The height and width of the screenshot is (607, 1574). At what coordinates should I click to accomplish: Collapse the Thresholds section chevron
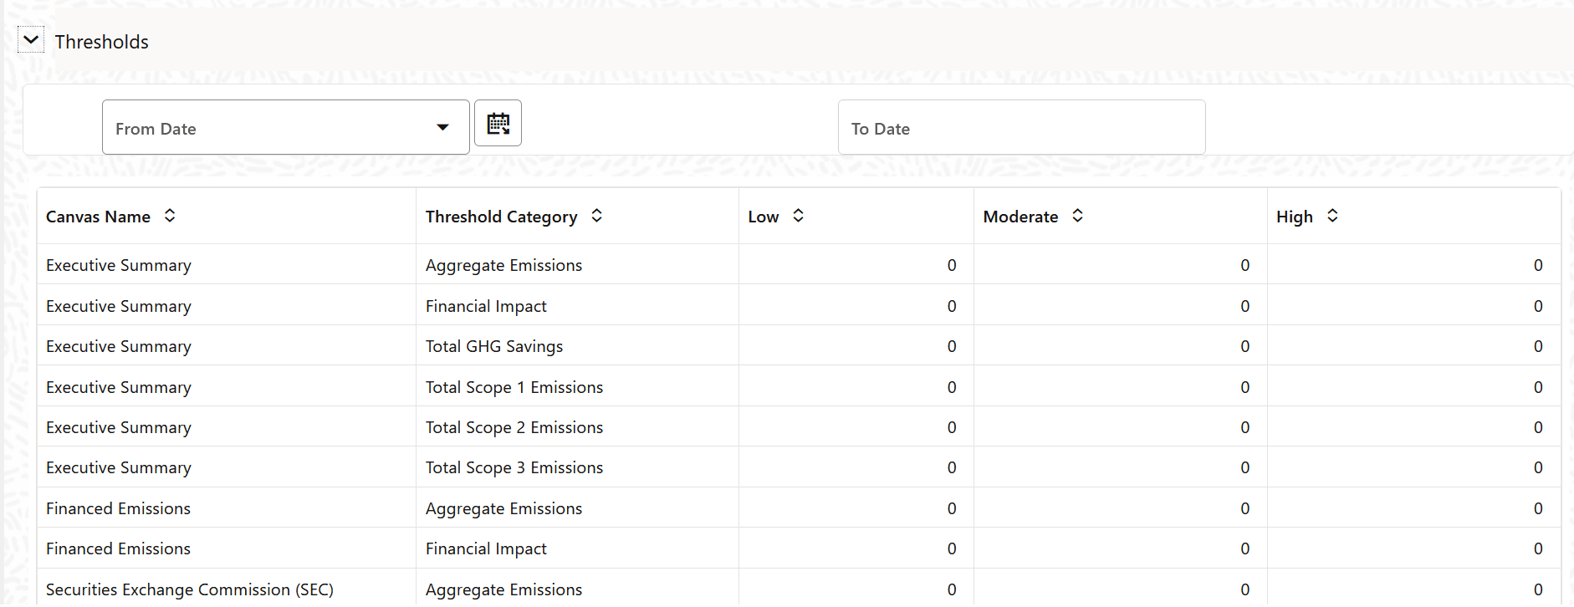31,39
